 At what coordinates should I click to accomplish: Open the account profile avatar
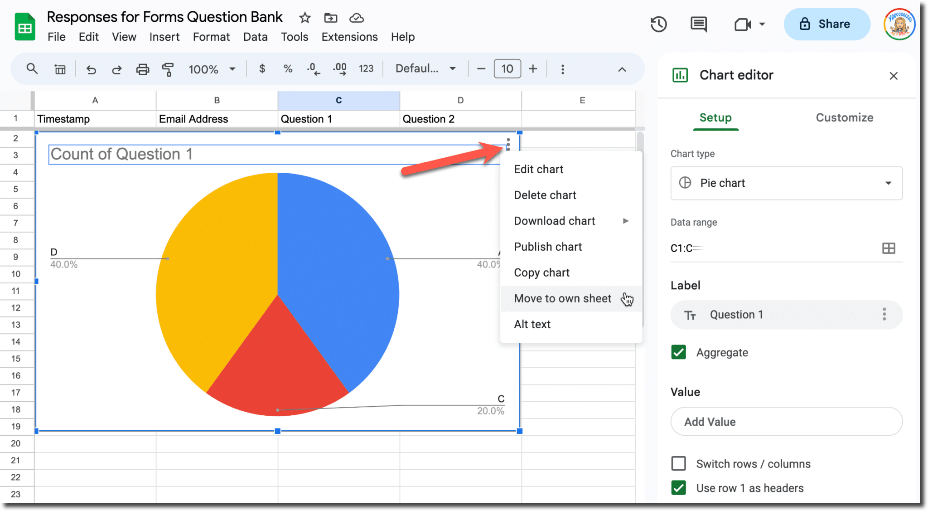(899, 24)
